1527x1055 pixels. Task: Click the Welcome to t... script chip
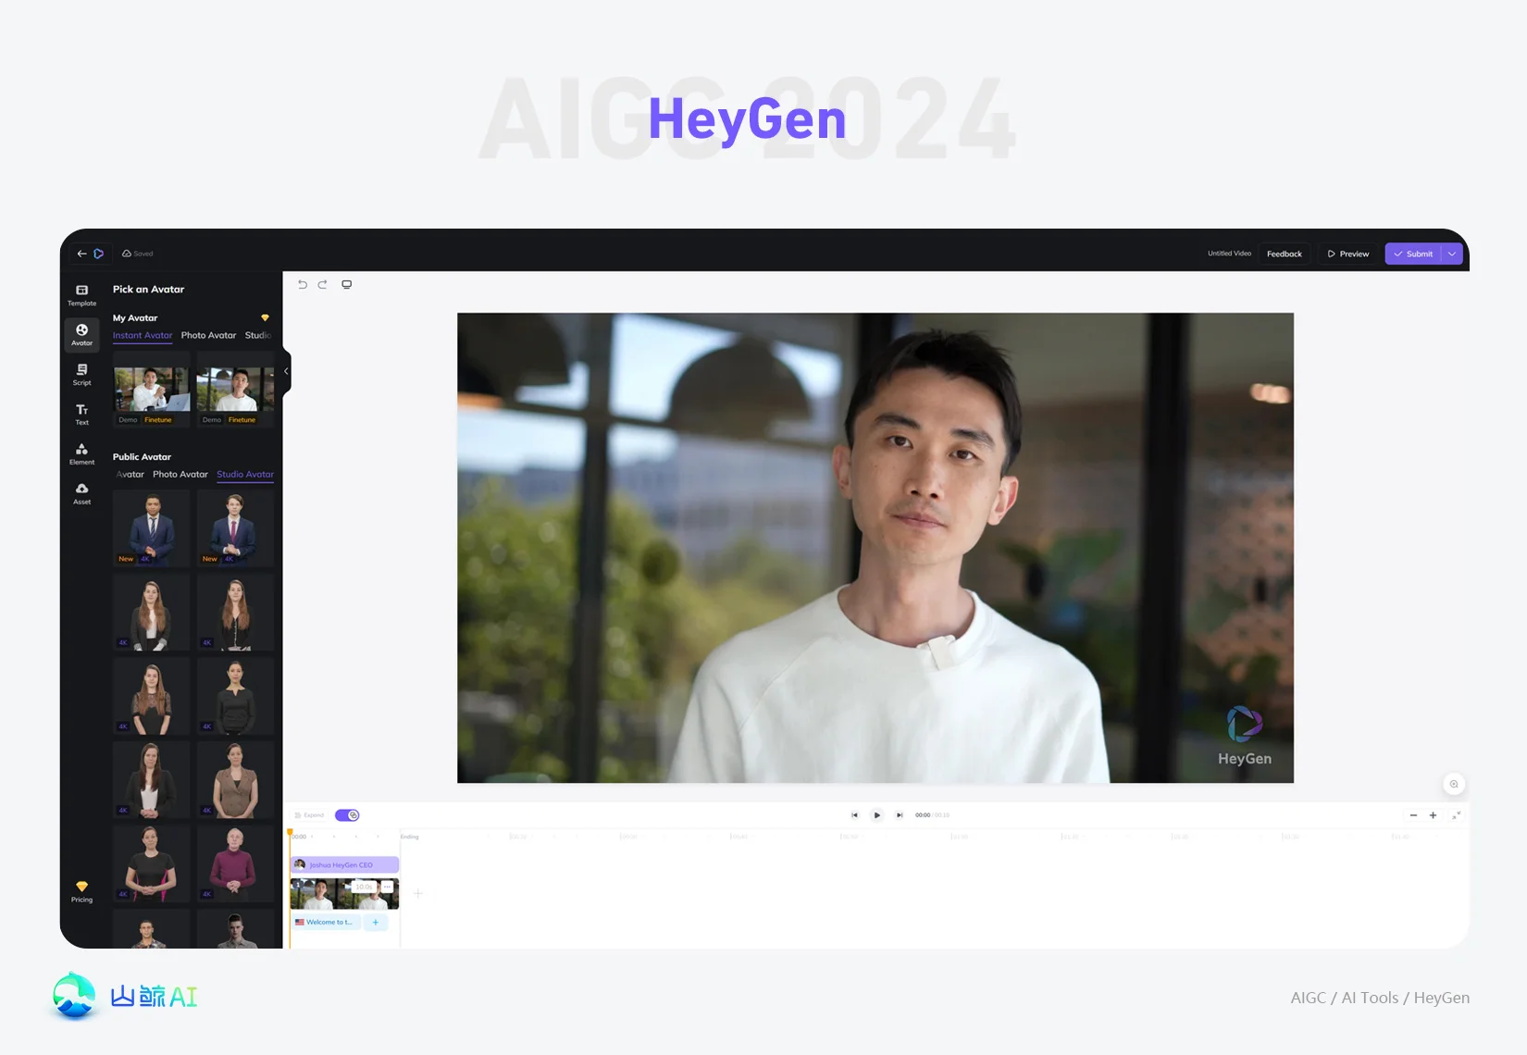327,923
